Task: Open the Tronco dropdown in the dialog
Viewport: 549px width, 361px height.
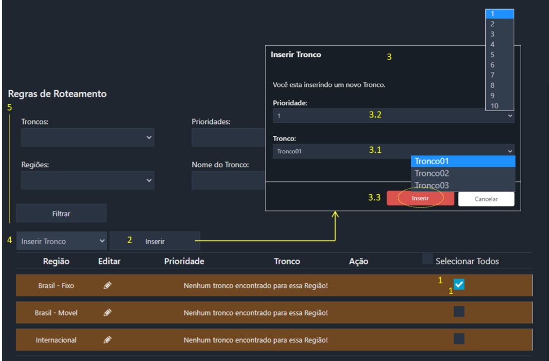Action: coord(394,151)
